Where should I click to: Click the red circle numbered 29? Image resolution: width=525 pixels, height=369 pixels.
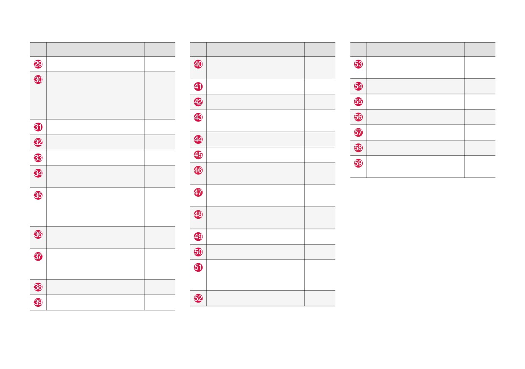tap(38, 64)
